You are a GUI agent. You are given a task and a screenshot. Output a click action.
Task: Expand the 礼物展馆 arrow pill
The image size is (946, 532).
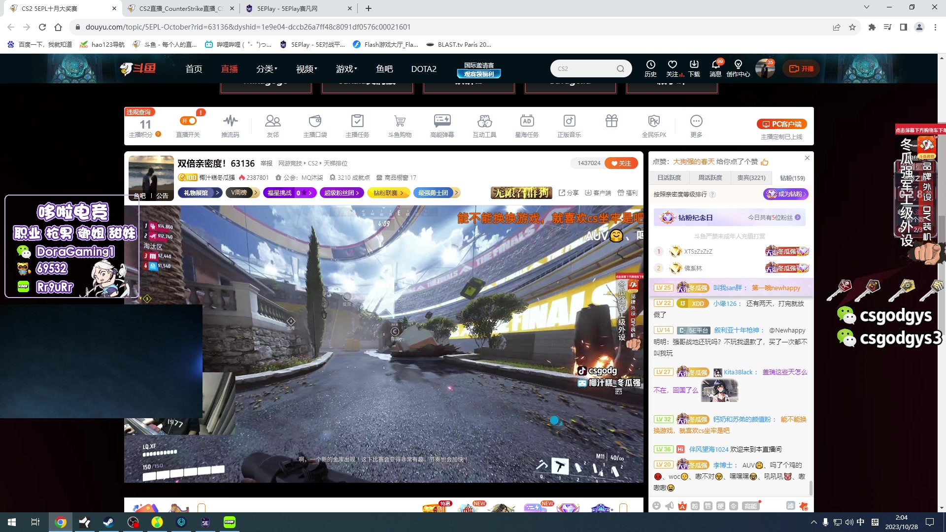pyautogui.click(x=200, y=193)
